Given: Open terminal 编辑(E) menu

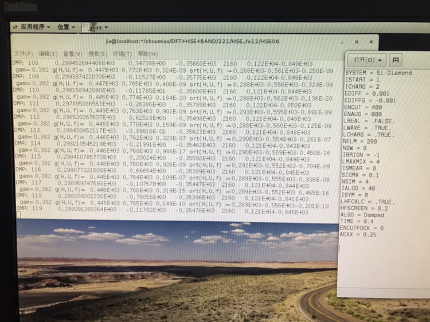Looking at the screenshot, I should 48,54.
